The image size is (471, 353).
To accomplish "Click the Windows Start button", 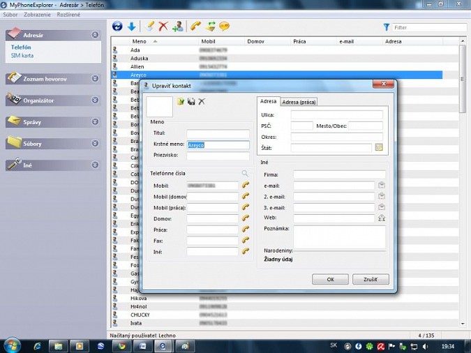I will 11,345.
